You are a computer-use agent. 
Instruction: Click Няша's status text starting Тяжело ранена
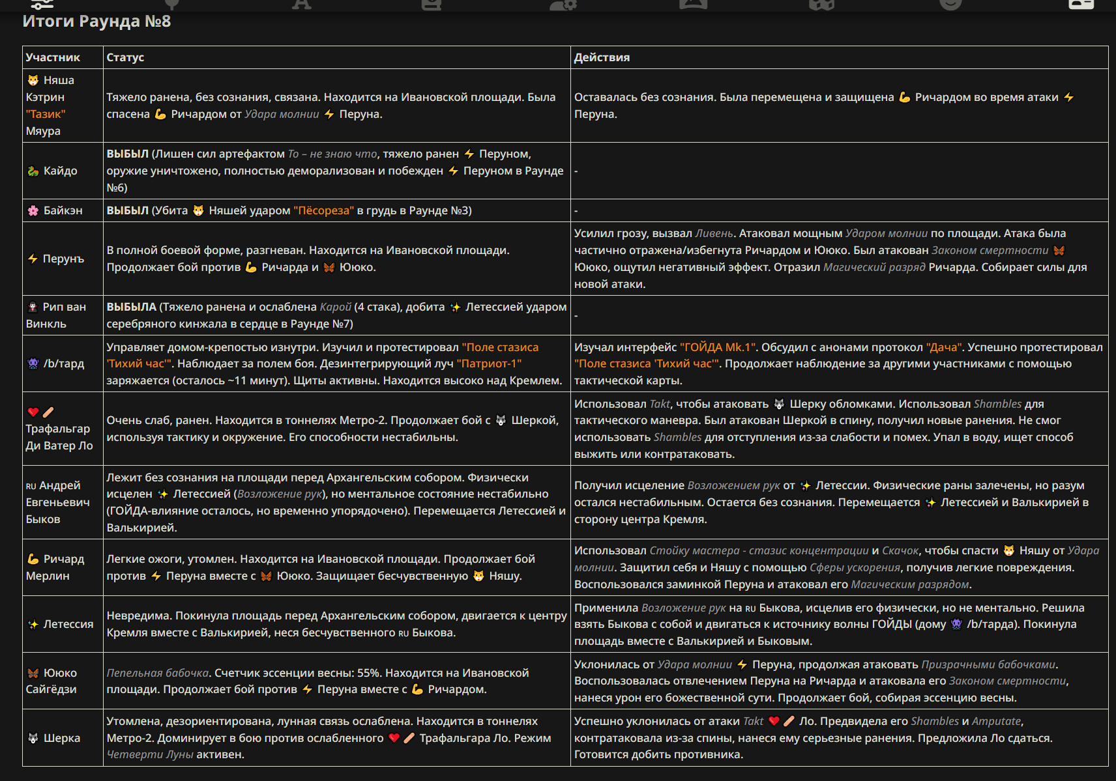[x=331, y=106]
